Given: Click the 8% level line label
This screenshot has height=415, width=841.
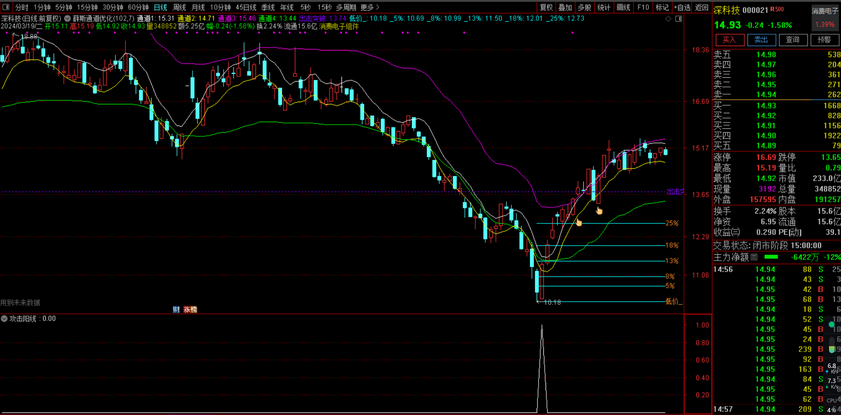Looking at the screenshot, I should click(670, 276).
